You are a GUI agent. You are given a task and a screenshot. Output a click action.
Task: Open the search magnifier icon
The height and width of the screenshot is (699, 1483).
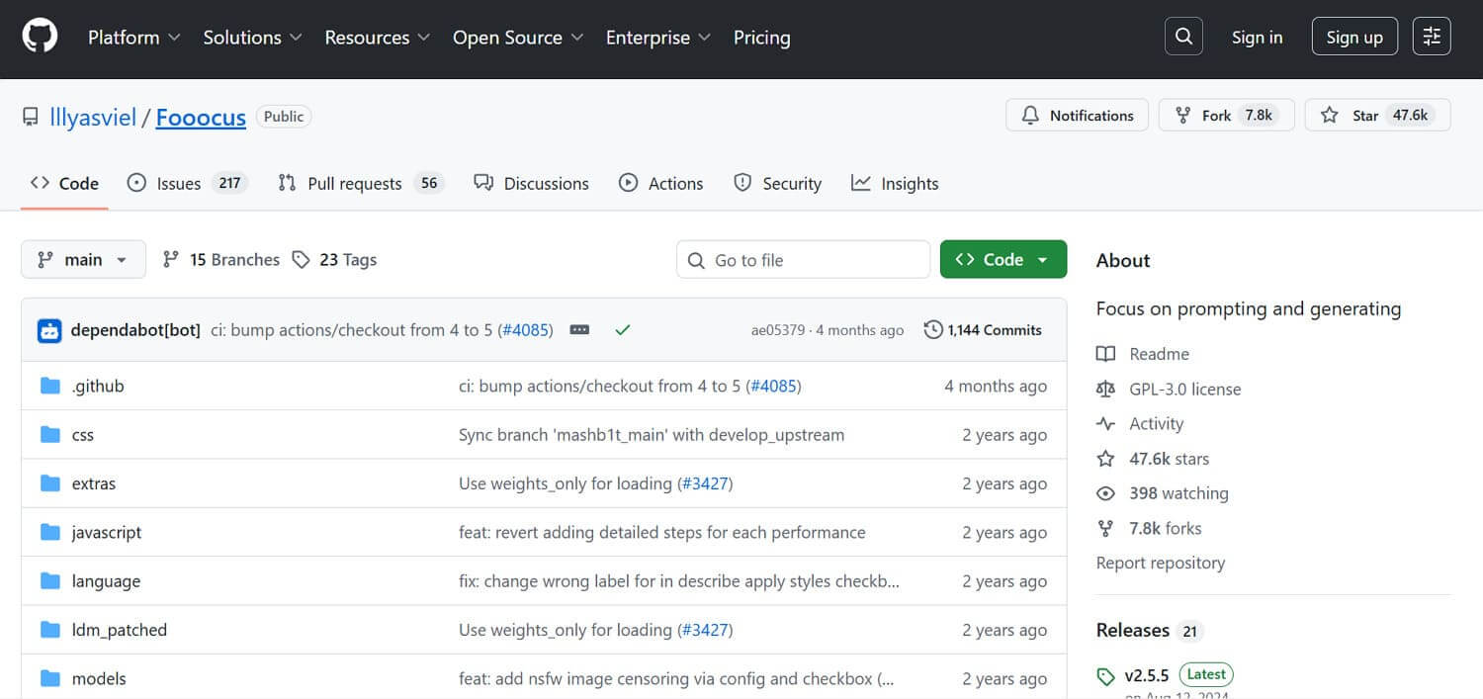[x=1183, y=38]
